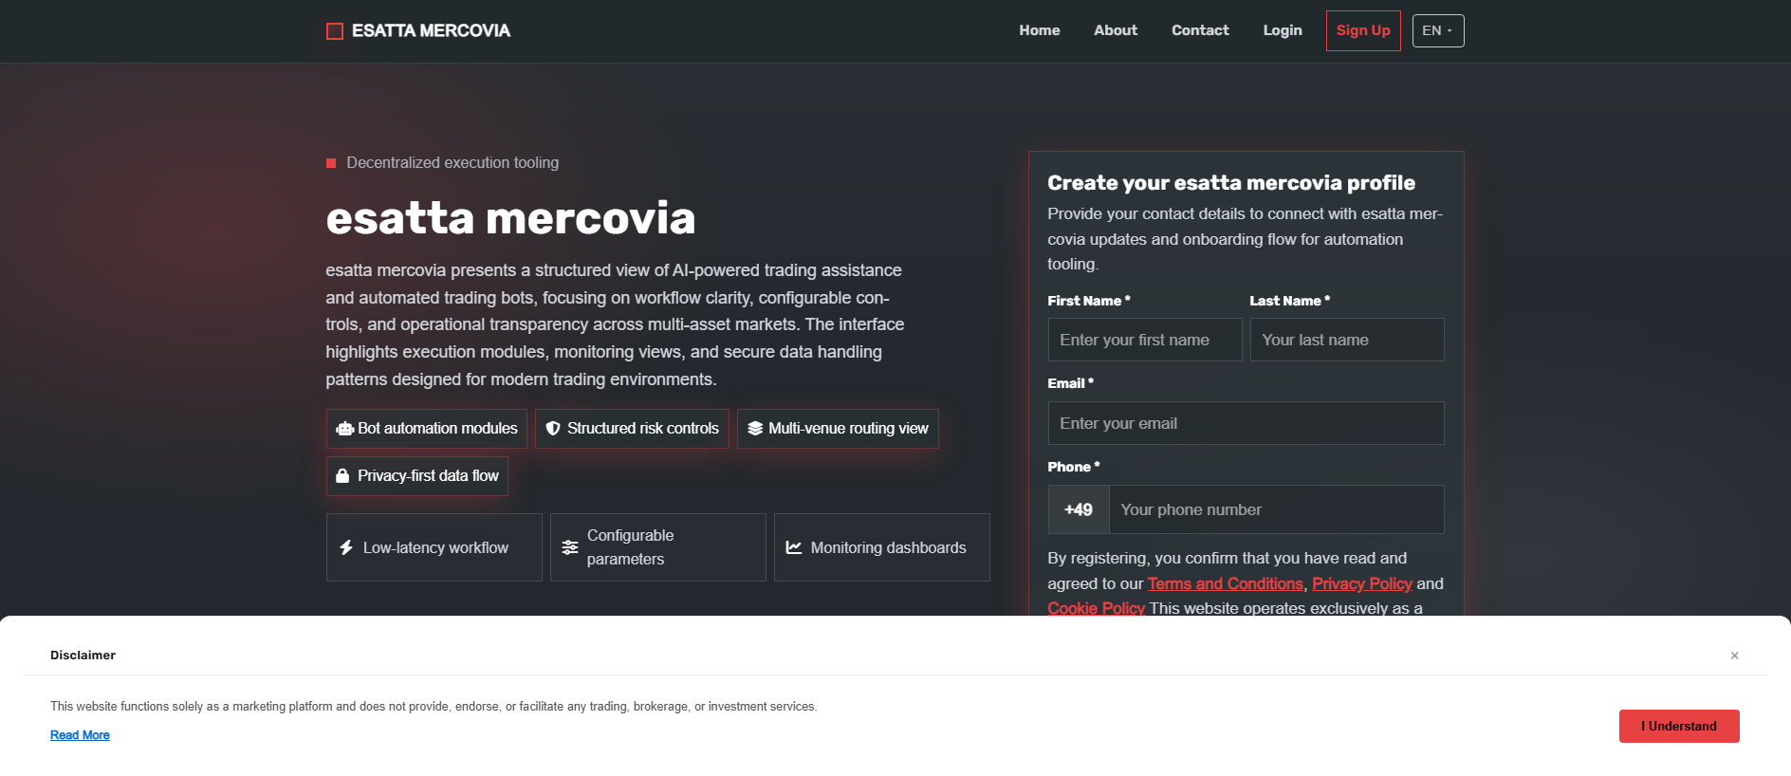Click the red square logo icon
The width and height of the screenshot is (1791, 776).
(335, 31)
